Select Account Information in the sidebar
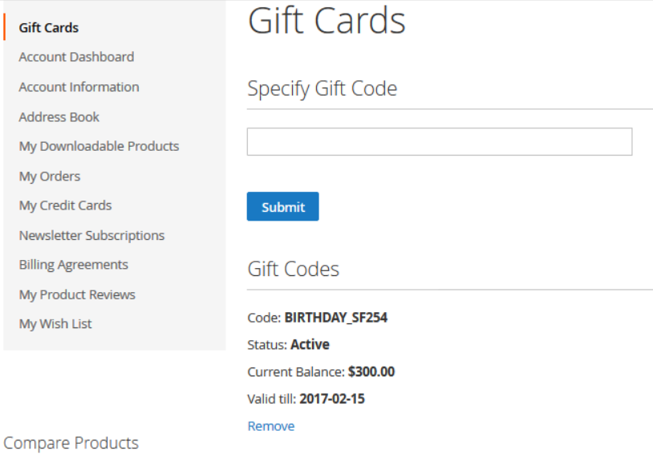653x467 pixels. click(x=79, y=87)
